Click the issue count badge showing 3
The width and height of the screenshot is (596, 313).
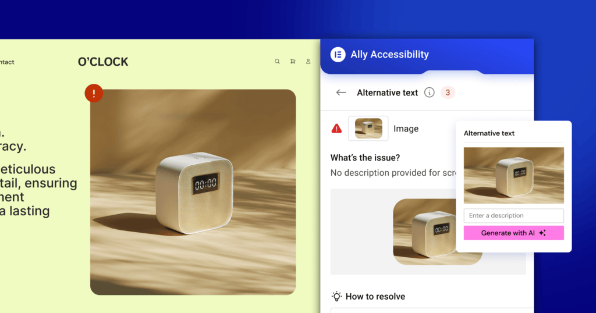point(448,93)
